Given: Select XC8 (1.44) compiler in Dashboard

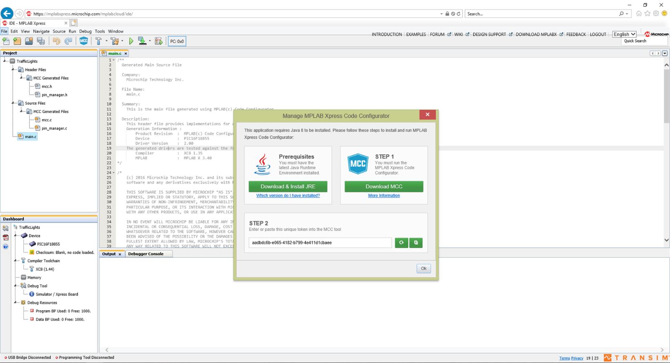Looking at the screenshot, I should 45,269.
